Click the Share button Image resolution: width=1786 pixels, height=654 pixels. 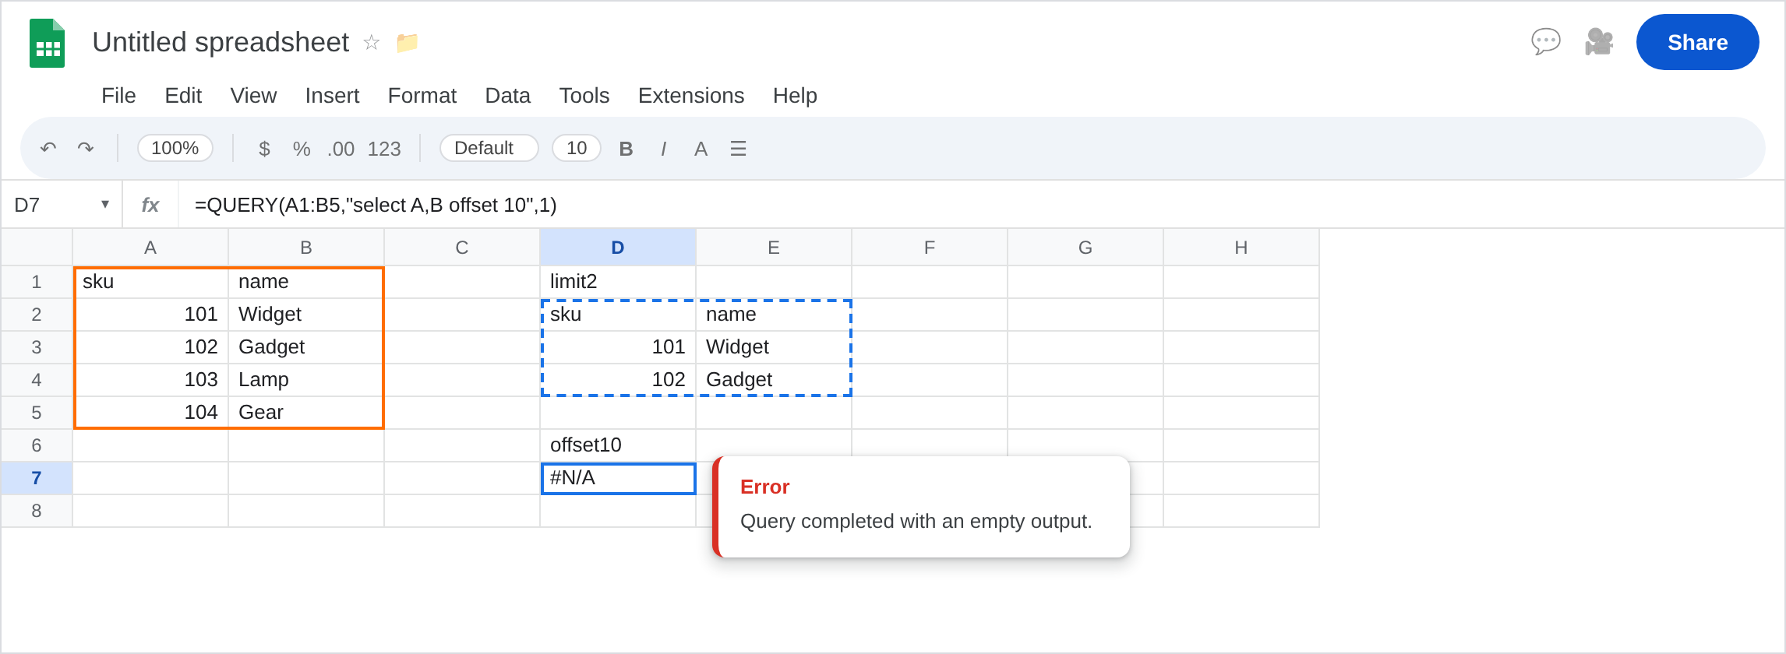pos(1697,42)
